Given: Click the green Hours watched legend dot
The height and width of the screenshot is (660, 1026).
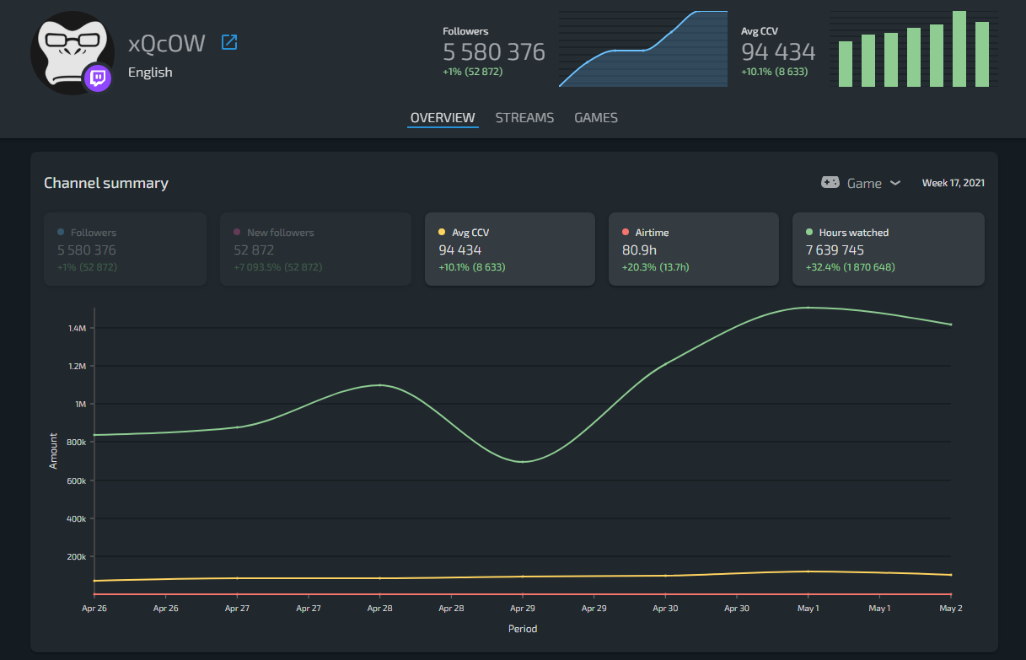Looking at the screenshot, I should (x=809, y=233).
